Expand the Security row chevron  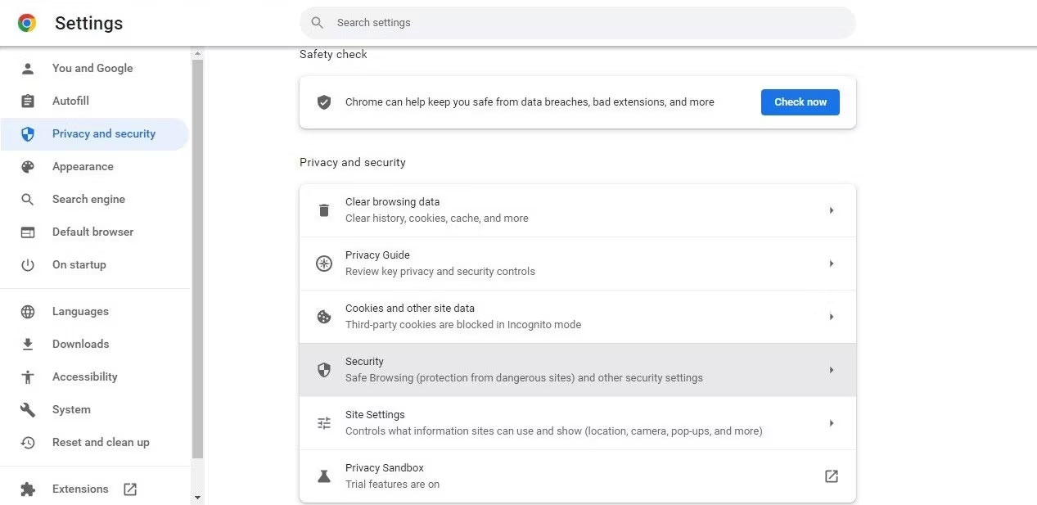tap(831, 370)
